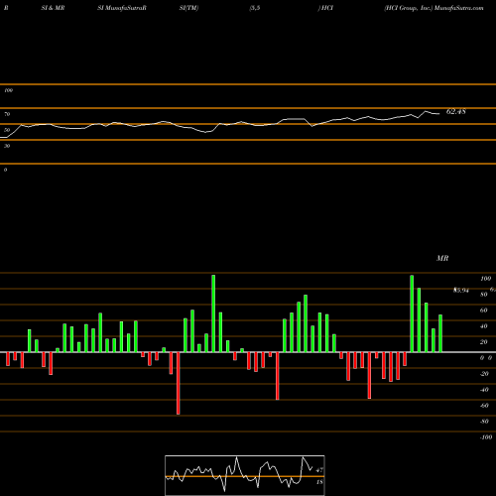Click the MR heading above the histogram
The height and width of the screenshot is (496, 496).
[442, 258]
